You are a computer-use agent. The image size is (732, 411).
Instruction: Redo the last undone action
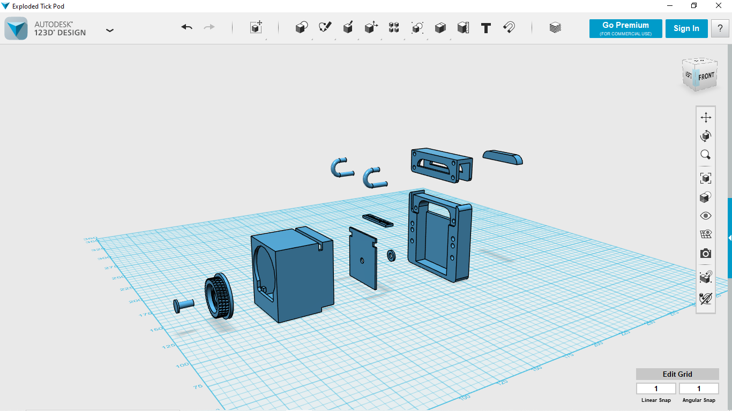click(209, 27)
